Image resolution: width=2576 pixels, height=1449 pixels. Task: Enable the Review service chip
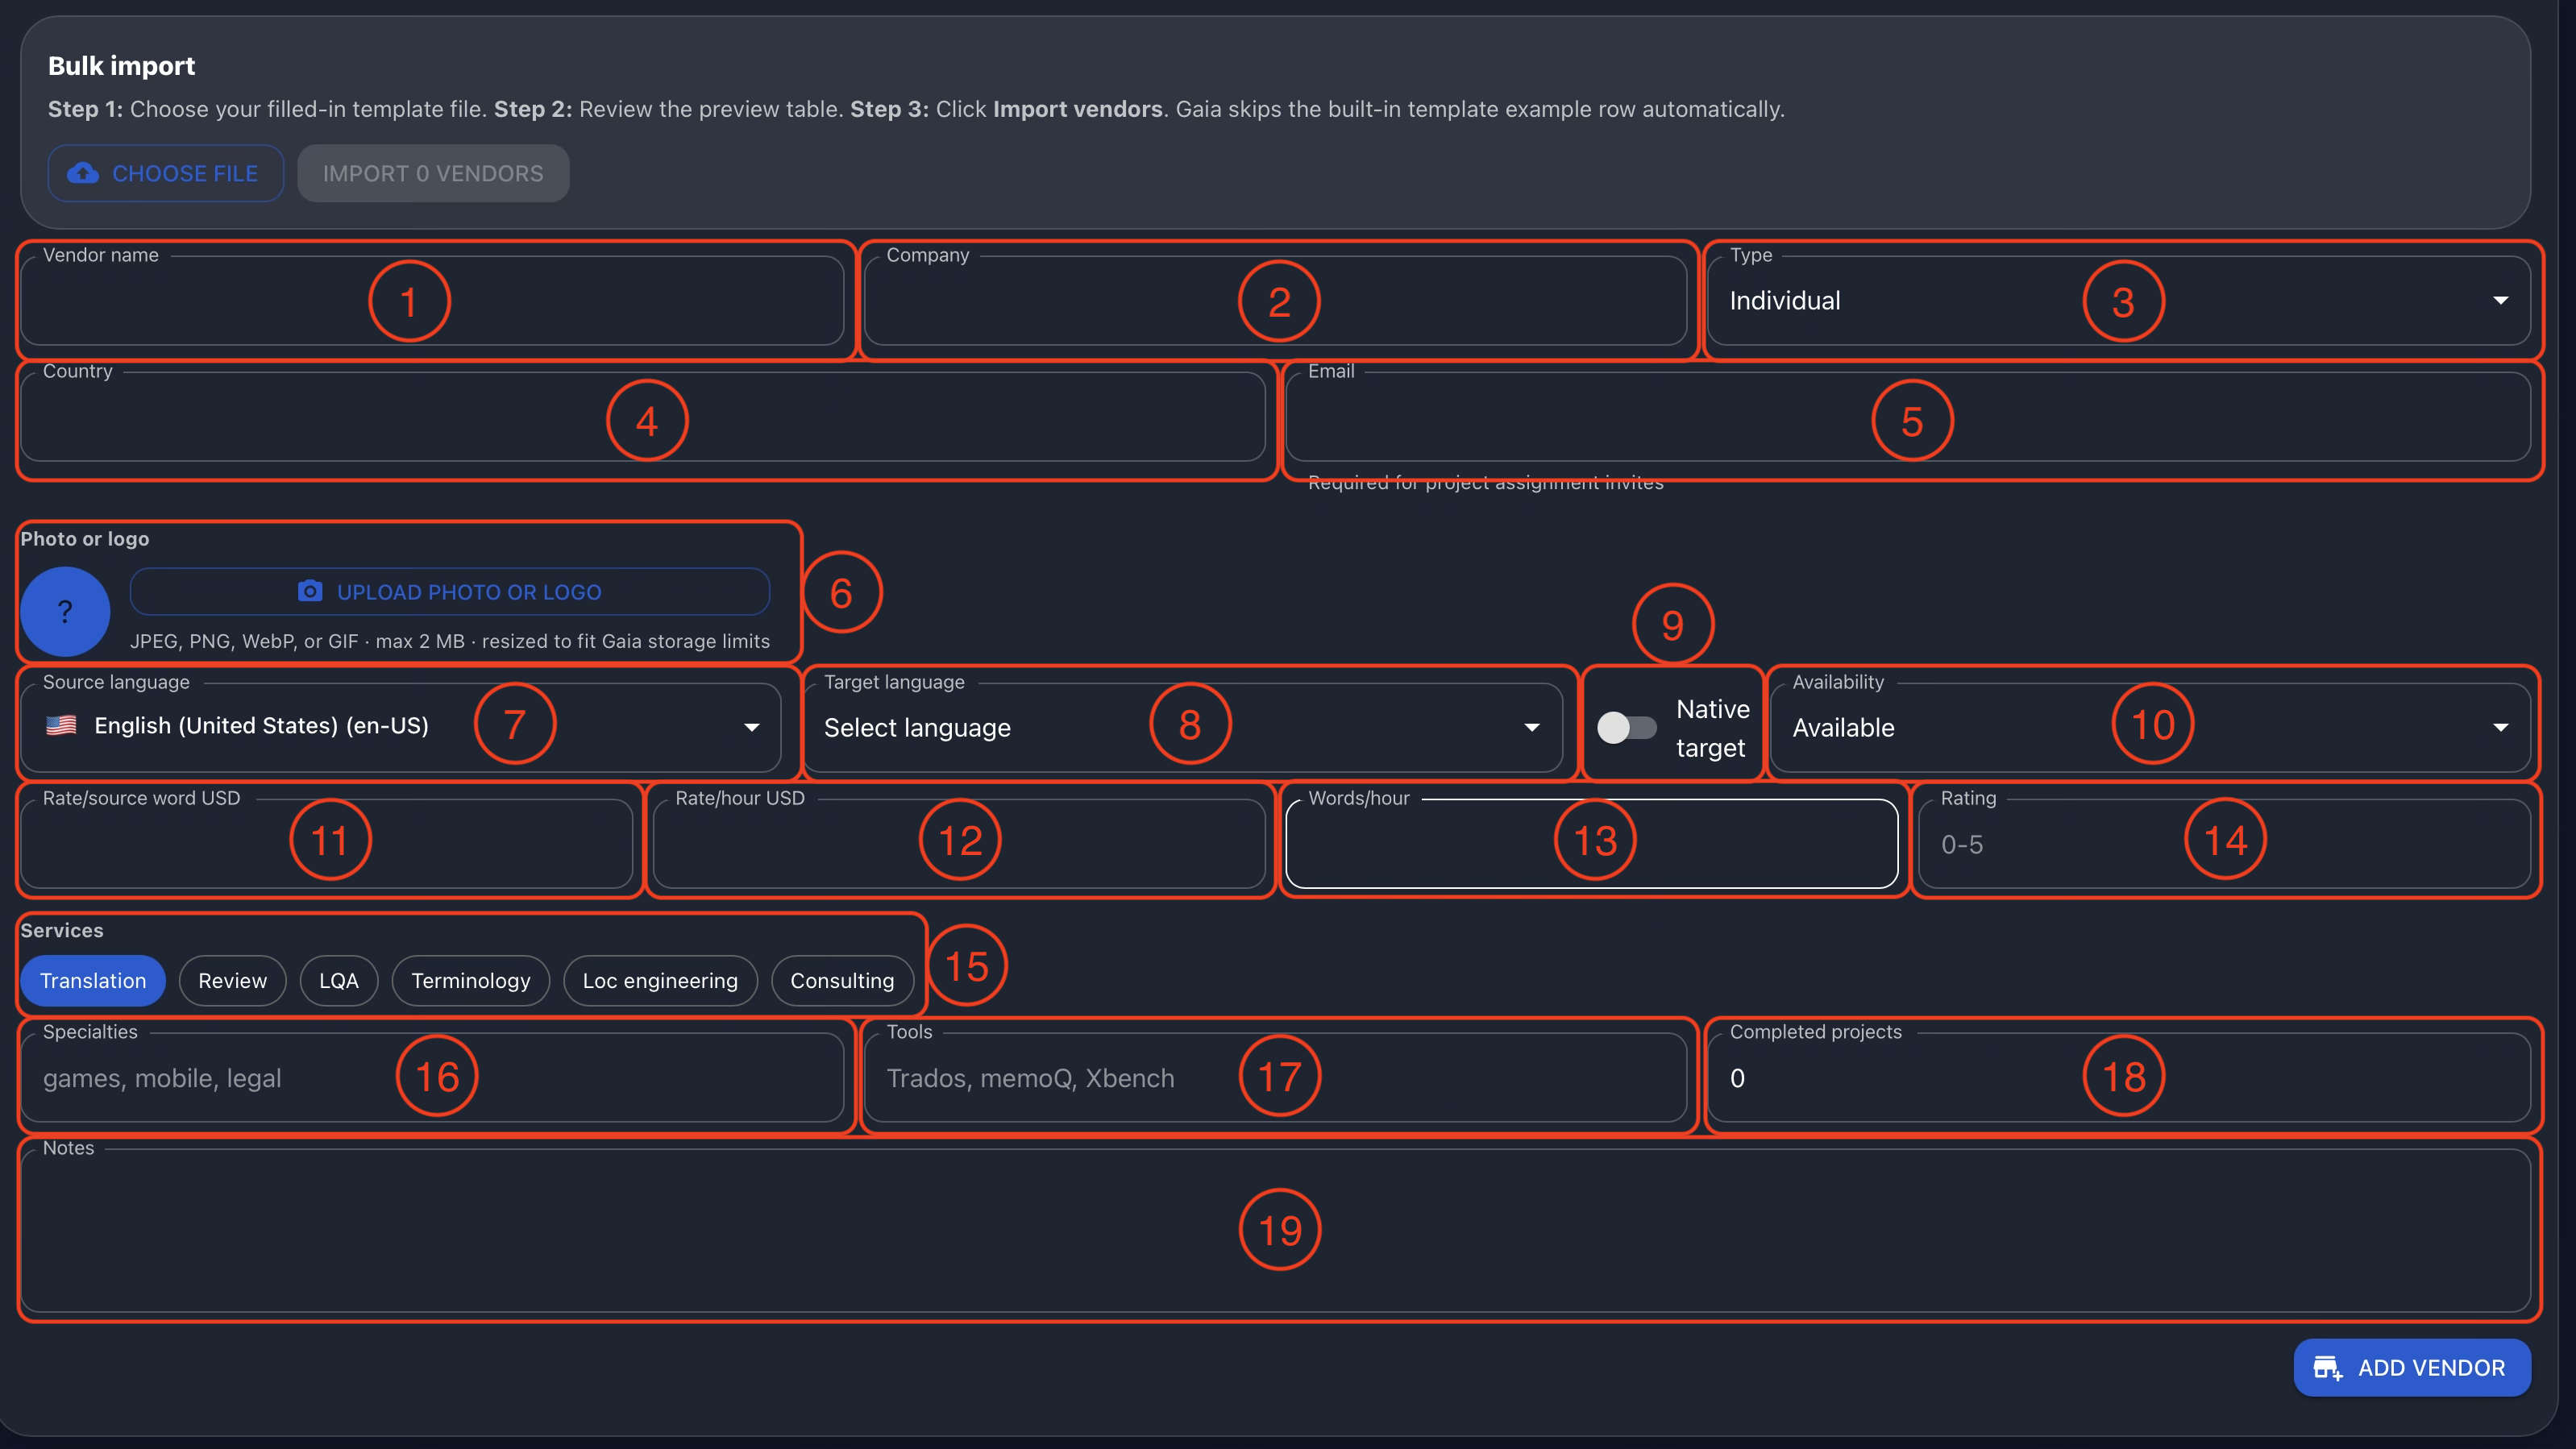pos(232,980)
